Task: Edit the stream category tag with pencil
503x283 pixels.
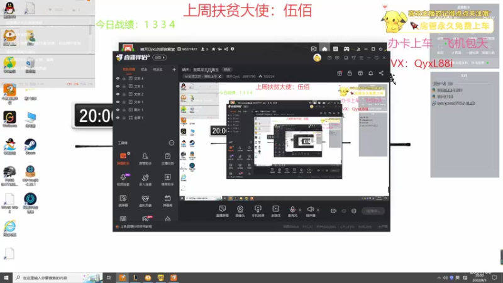Action: (x=219, y=76)
